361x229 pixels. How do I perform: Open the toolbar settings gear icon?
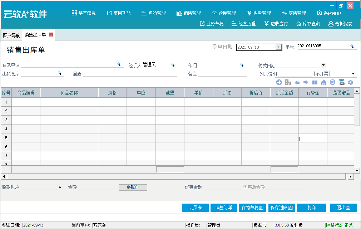[350, 82]
